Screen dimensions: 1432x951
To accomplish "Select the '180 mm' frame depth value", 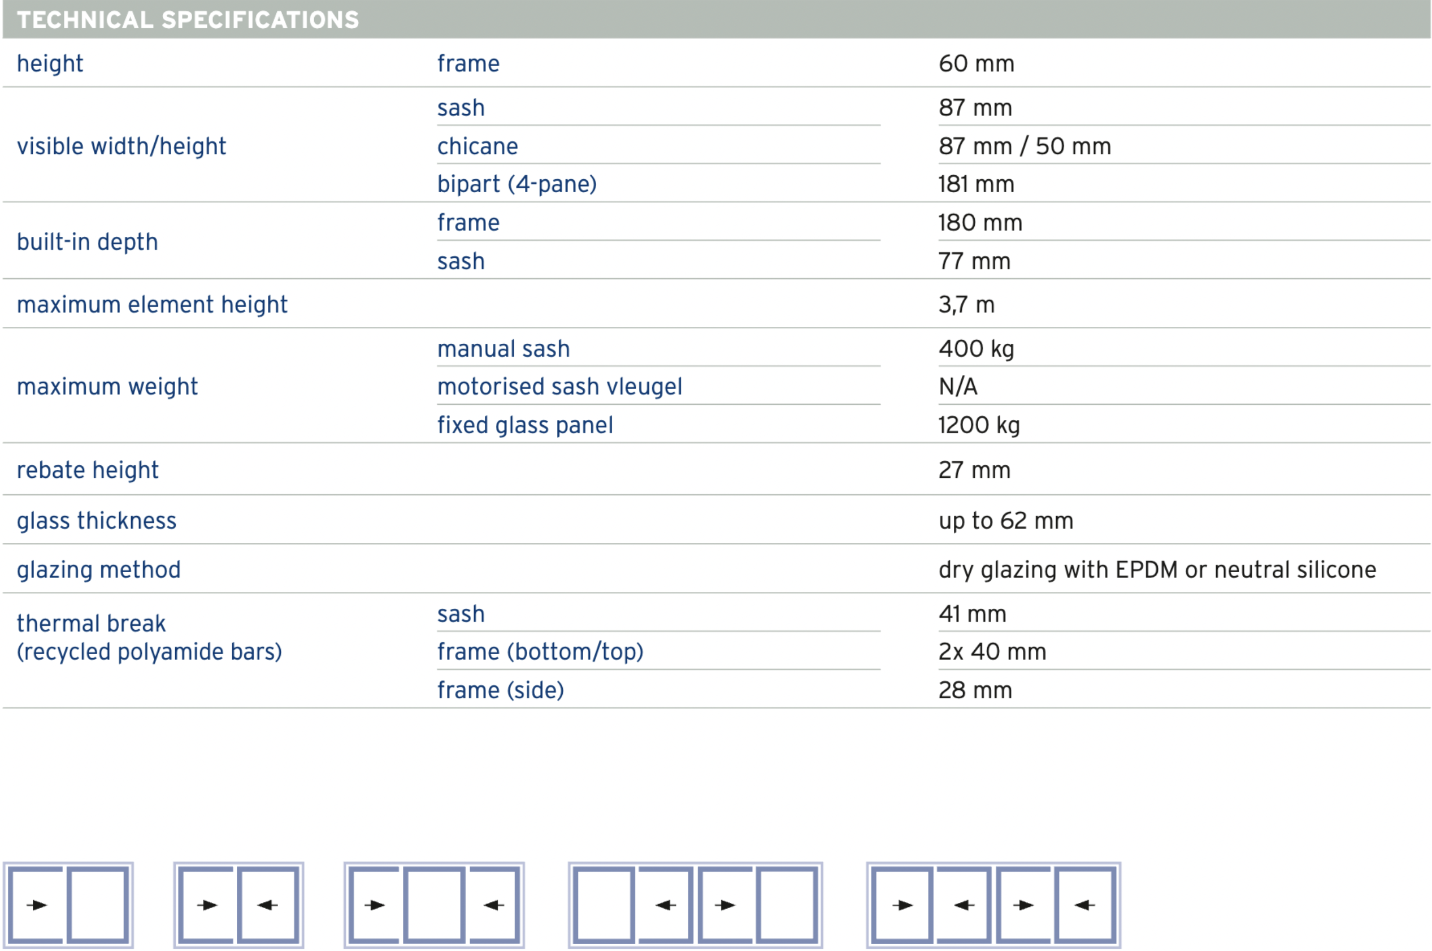I will pyautogui.click(x=980, y=223).
